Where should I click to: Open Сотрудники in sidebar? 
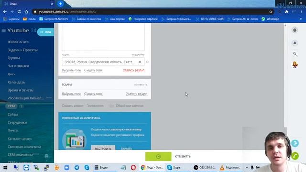click(17, 122)
